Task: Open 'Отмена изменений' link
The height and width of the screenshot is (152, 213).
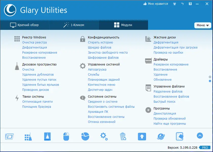Action: (102, 122)
